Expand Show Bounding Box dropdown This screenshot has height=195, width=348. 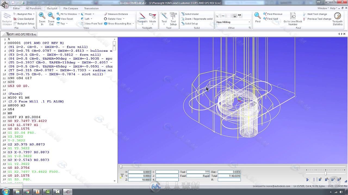133,24
